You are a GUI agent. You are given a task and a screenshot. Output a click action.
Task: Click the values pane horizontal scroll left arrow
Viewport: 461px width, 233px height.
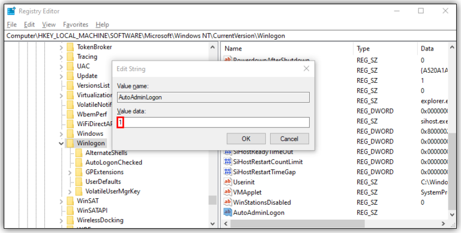tap(226, 224)
